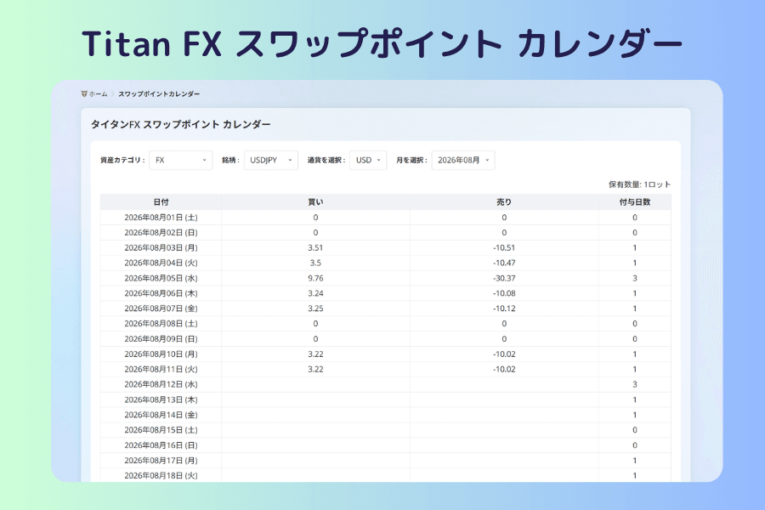The height and width of the screenshot is (510, 765).
Task: Select the row 2026年08月02日 (日)
Action: [385, 233]
